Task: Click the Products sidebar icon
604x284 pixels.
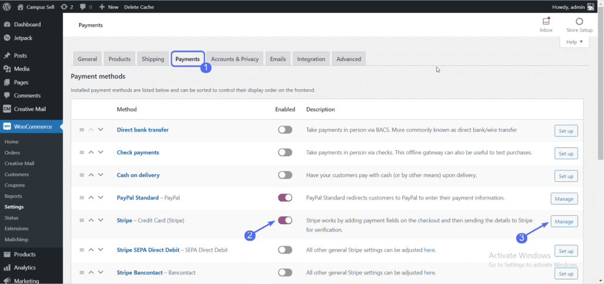Action: [x=6, y=254]
